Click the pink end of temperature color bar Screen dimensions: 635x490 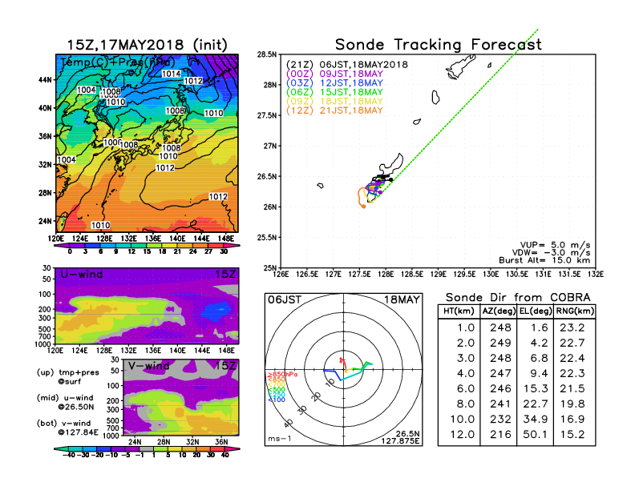(233, 246)
